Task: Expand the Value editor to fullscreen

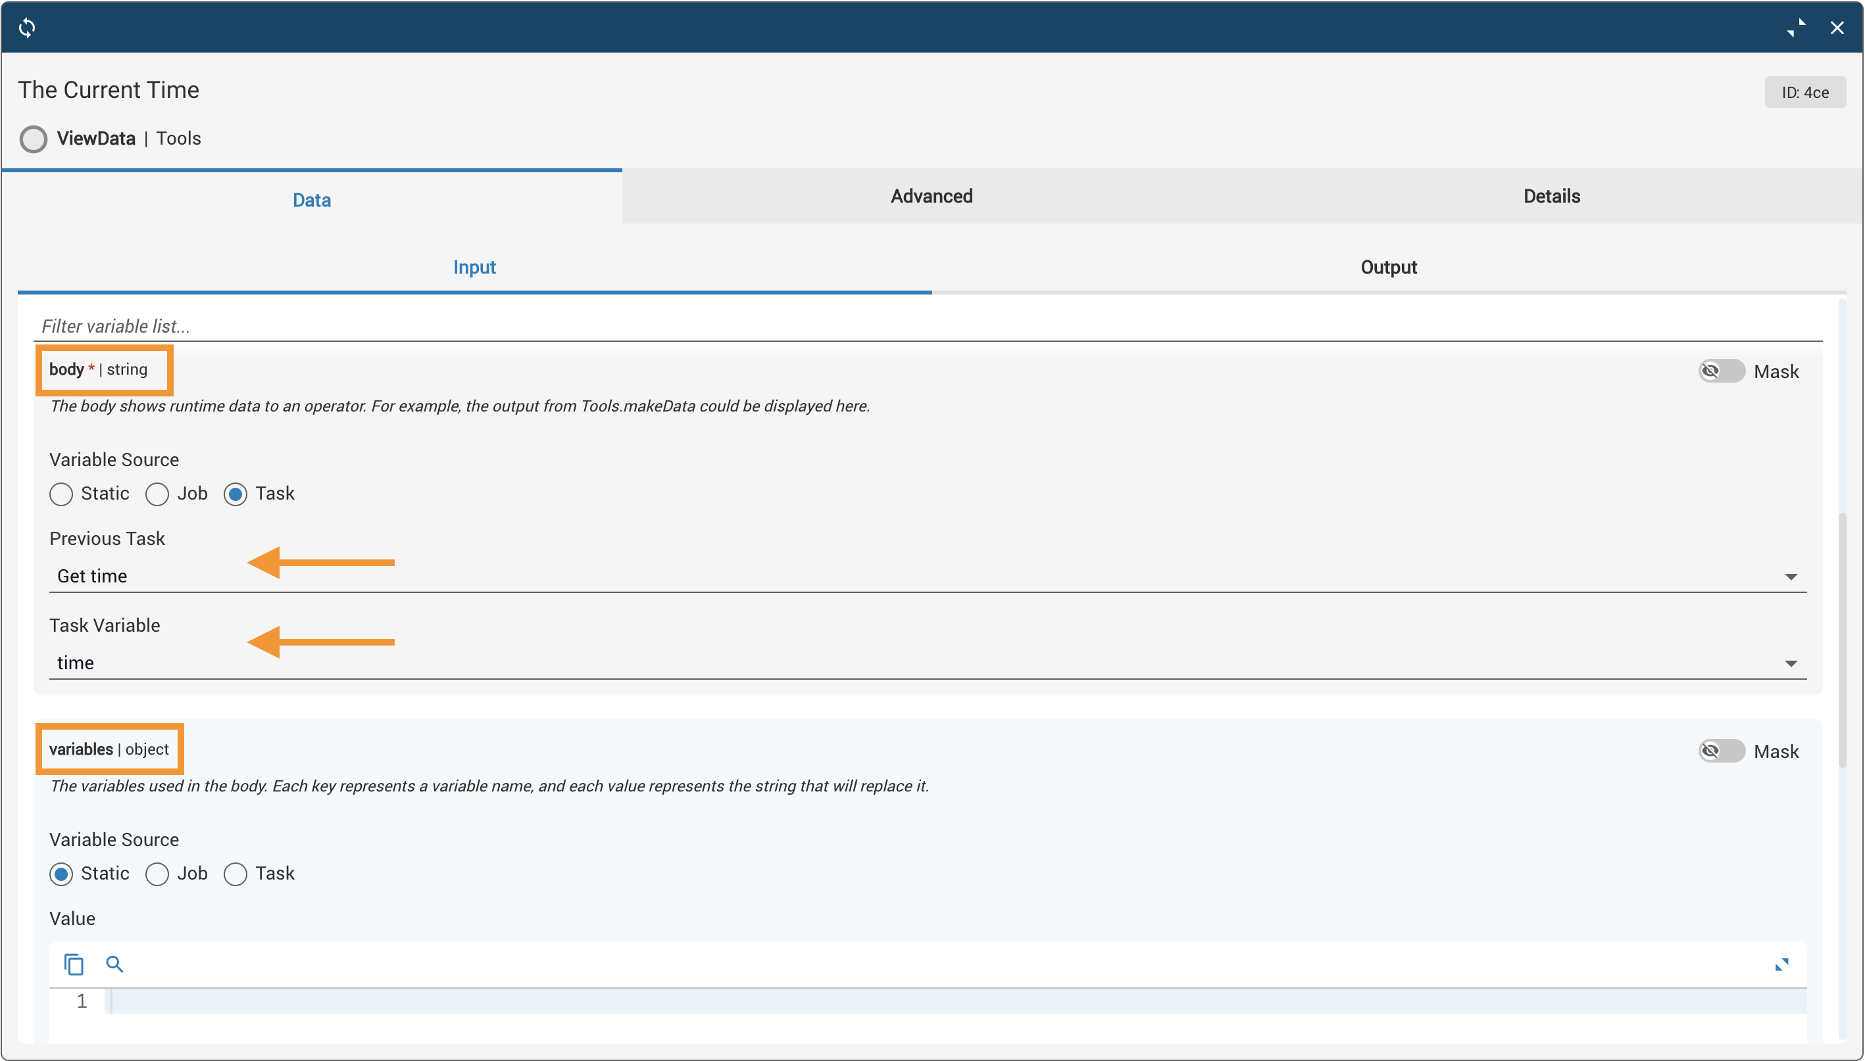Action: coord(1781,964)
